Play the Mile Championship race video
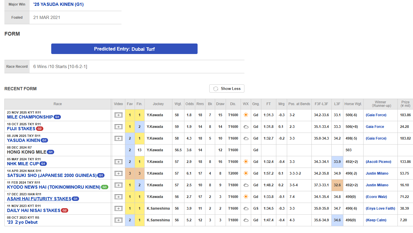Screen dimensions: 413x233 click(118, 115)
